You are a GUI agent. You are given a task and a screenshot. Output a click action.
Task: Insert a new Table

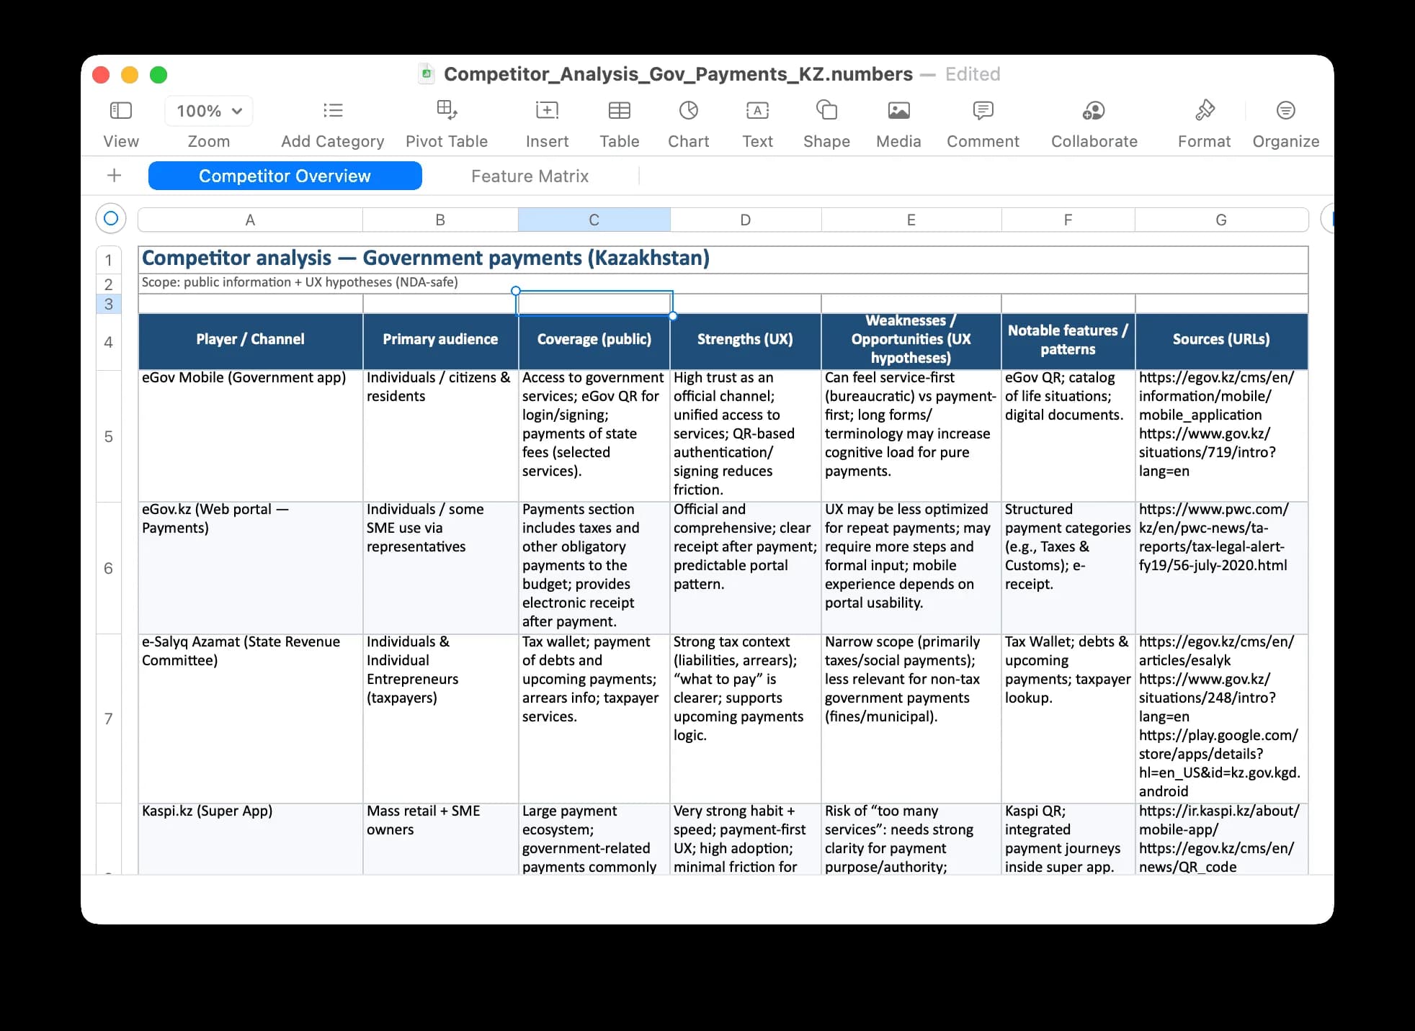618,121
